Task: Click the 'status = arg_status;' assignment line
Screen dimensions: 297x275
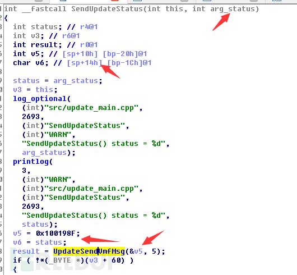Action: click(58, 81)
